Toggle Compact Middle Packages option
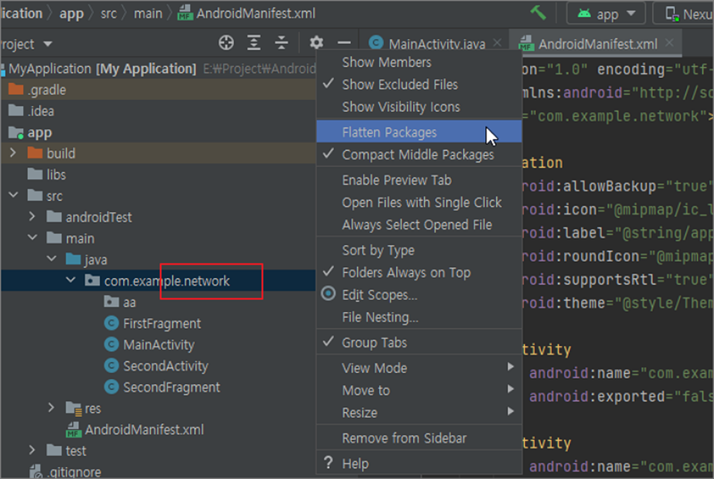 tap(419, 155)
